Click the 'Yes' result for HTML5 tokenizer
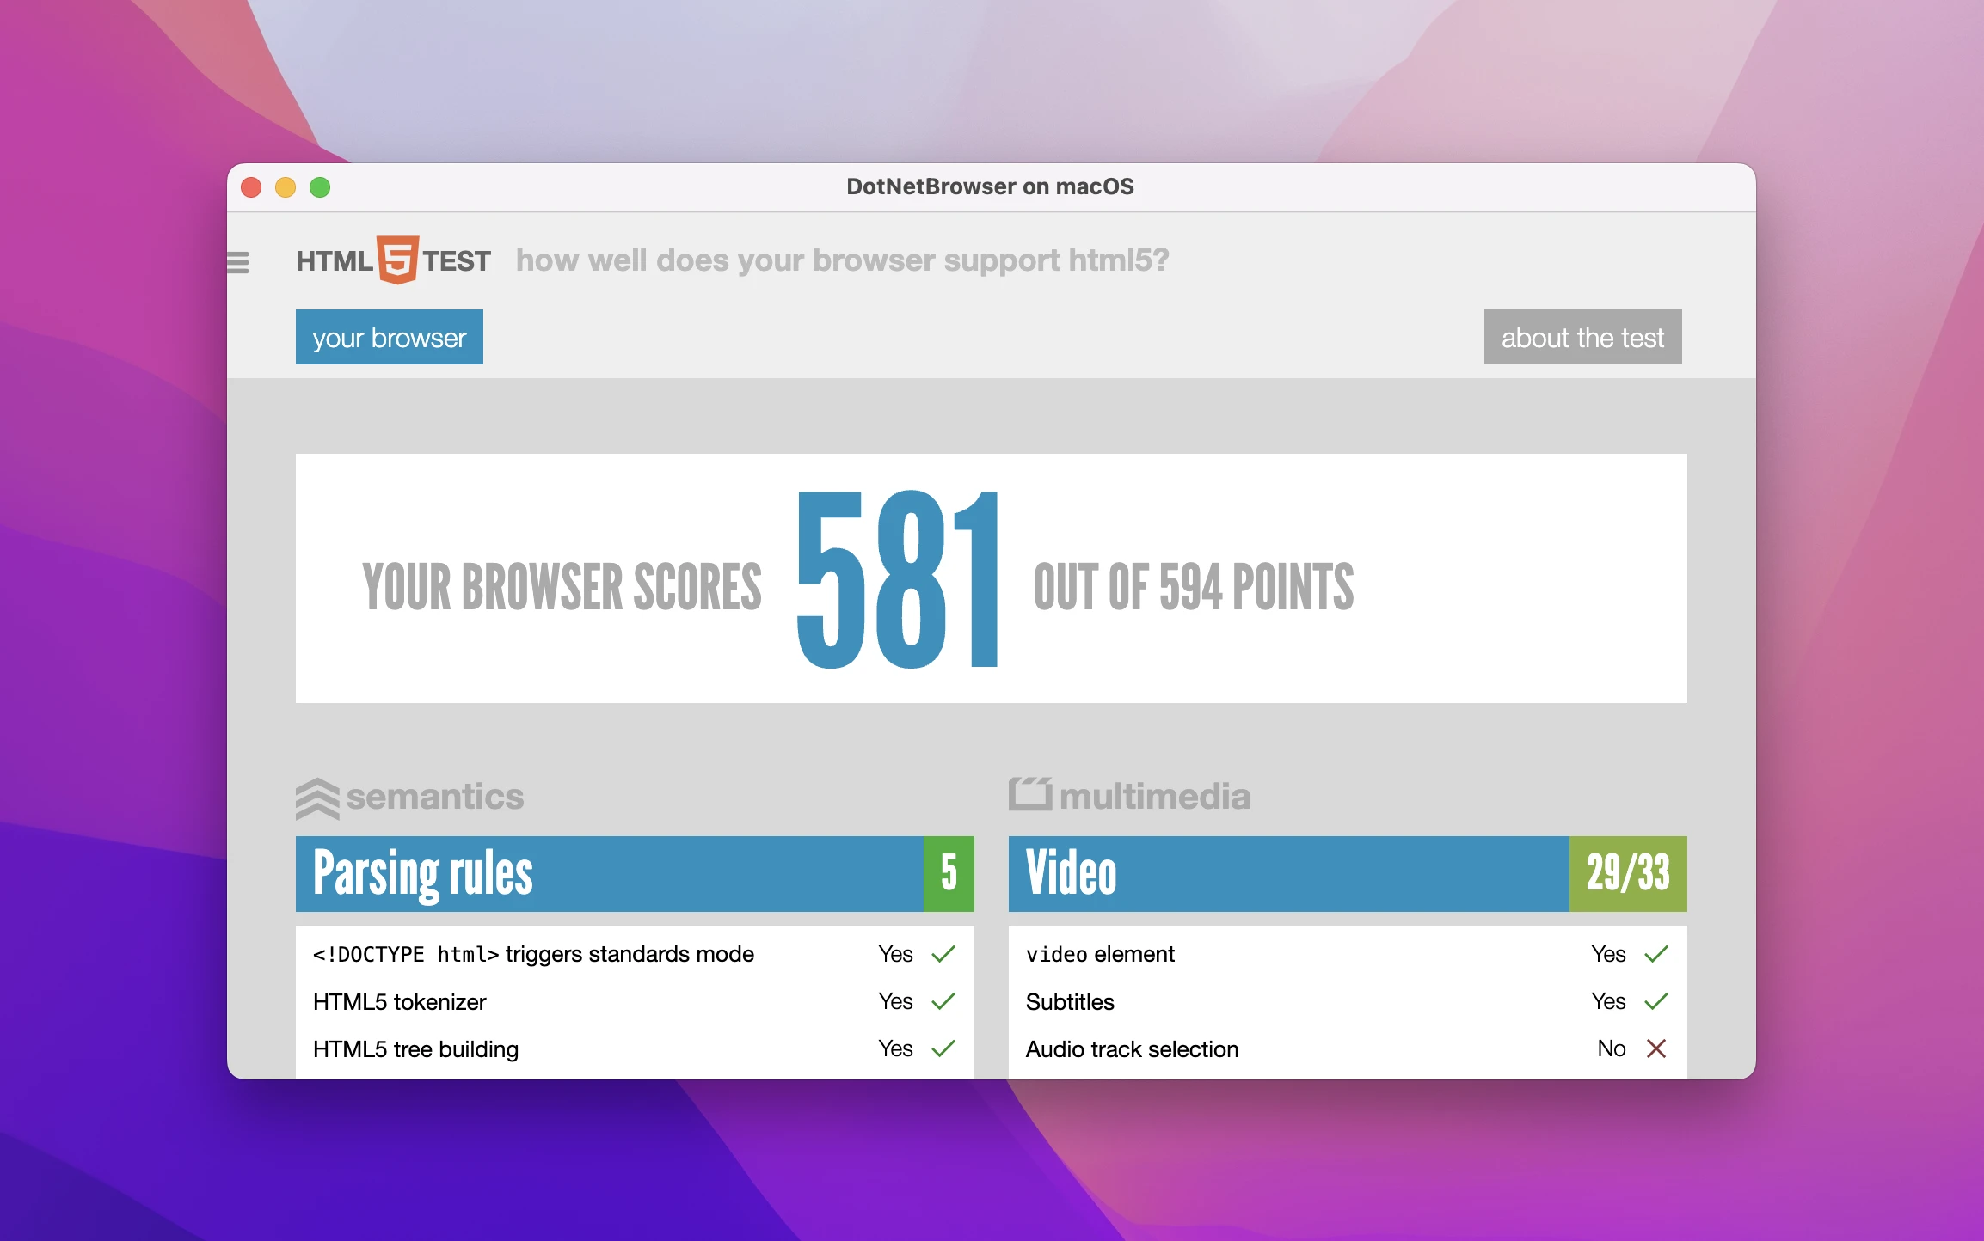 click(x=895, y=1001)
